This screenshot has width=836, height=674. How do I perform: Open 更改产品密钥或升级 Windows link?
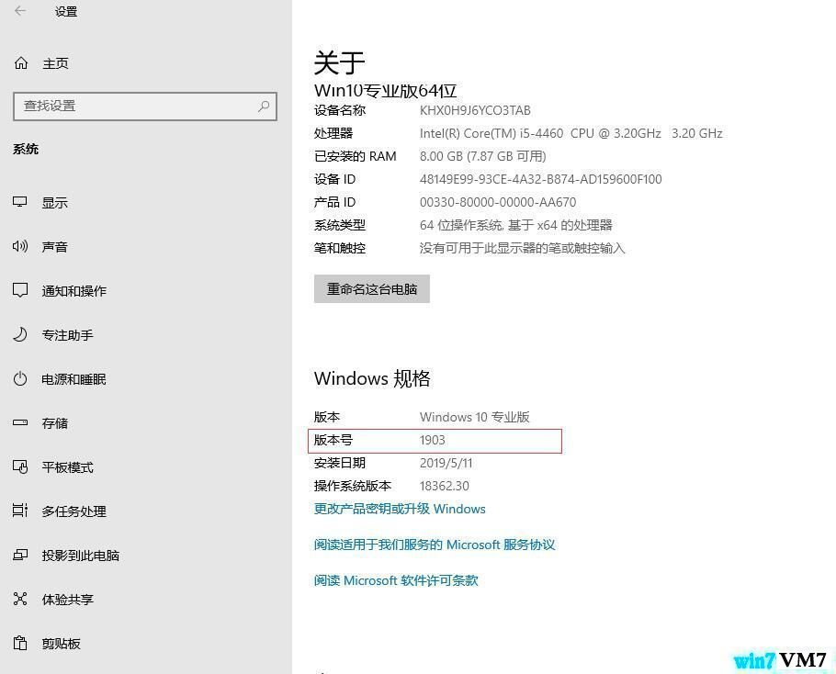(400, 509)
